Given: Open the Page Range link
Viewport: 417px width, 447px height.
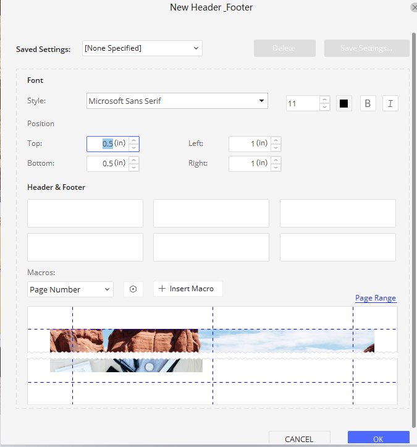Looking at the screenshot, I should click(376, 298).
